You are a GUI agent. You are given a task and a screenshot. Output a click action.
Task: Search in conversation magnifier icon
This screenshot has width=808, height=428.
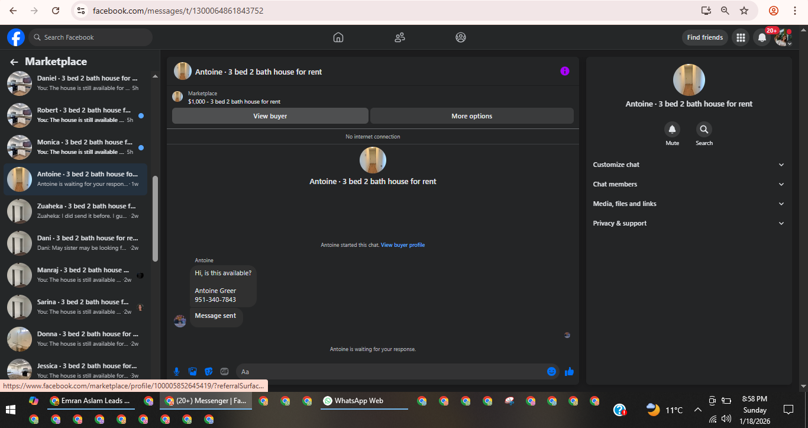704,129
